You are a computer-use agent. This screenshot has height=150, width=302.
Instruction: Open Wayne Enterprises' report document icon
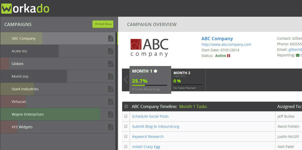(110, 114)
